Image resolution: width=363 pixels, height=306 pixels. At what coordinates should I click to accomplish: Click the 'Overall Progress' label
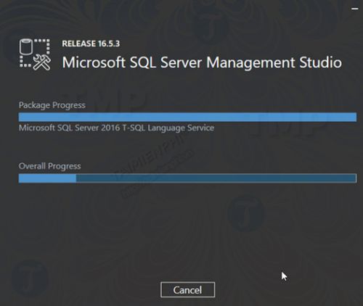[49, 166]
